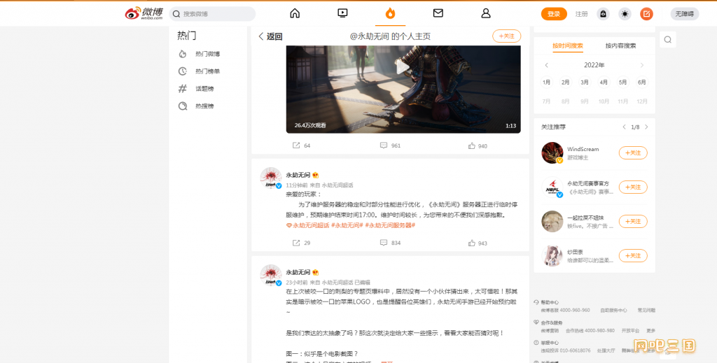
Task: Expand the truncated post via 展开 link
Action: [386, 361]
